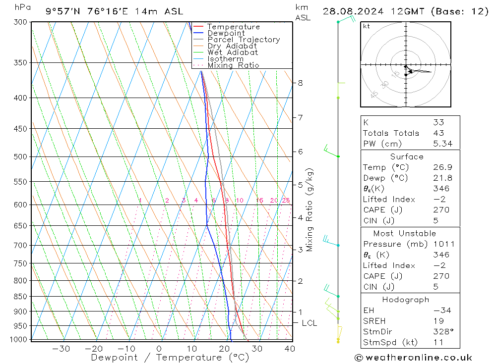496x363 pixels.
Task: Click the LCL level marker label
Action: click(x=309, y=323)
